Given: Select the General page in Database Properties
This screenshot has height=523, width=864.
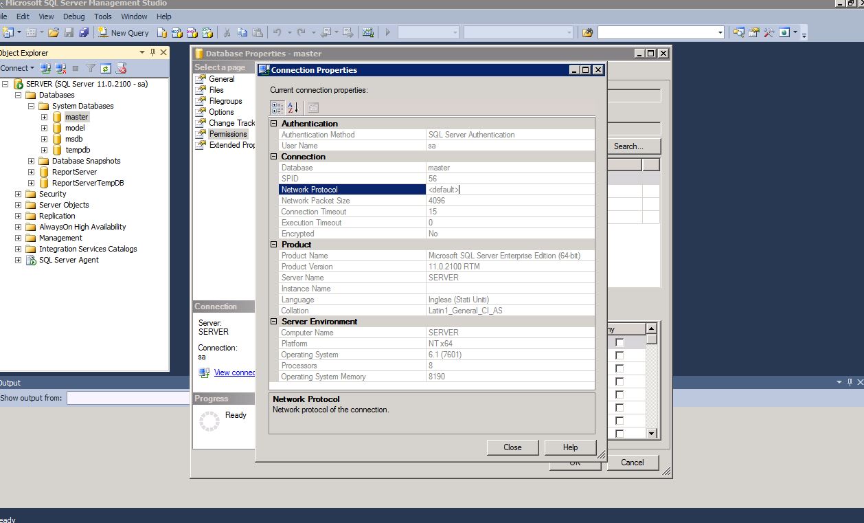Looking at the screenshot, I should [x=222, y=79].
